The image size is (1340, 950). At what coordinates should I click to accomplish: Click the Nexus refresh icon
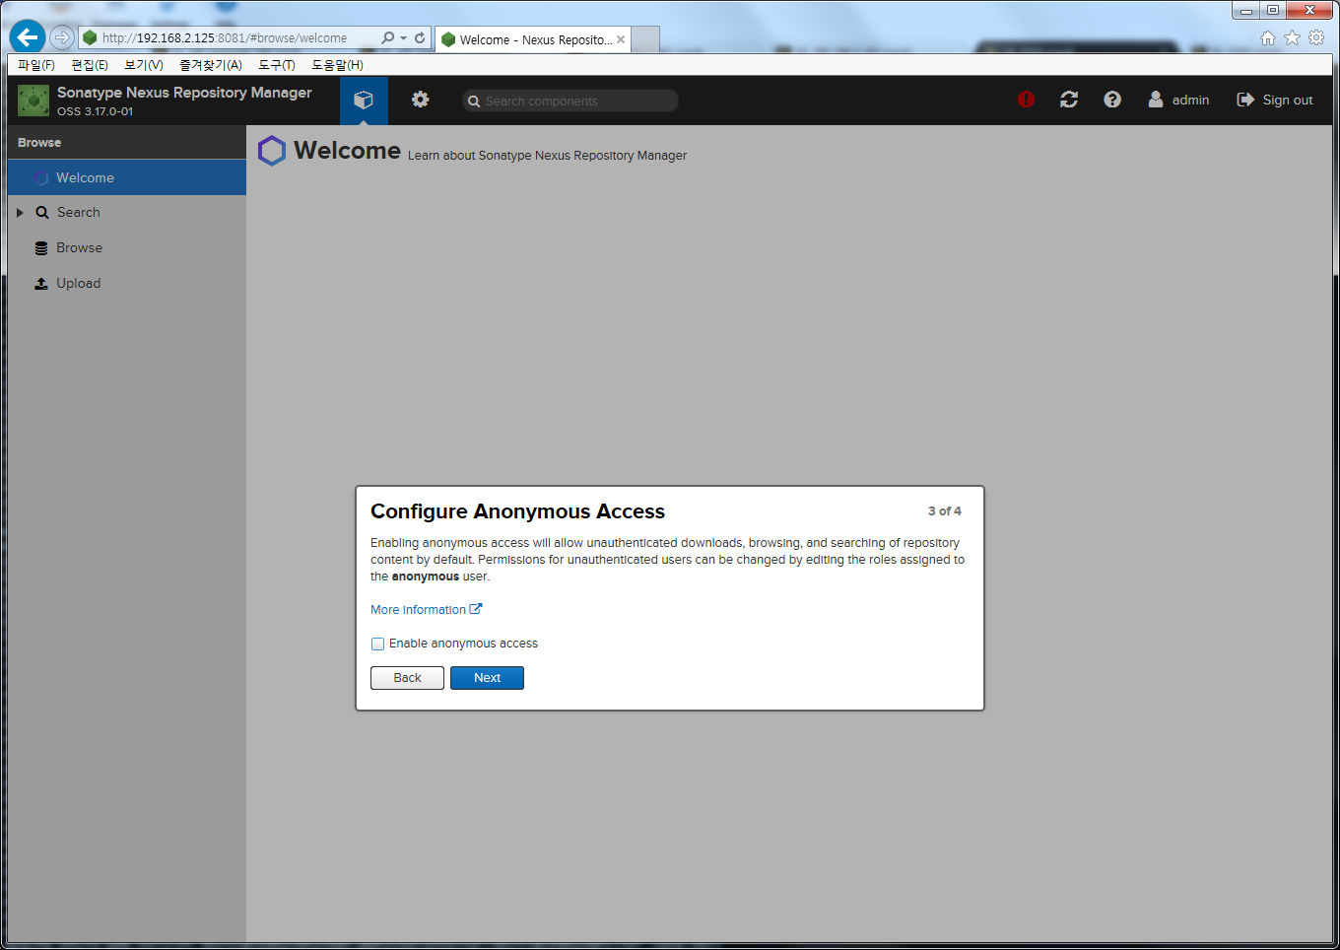1069,100
